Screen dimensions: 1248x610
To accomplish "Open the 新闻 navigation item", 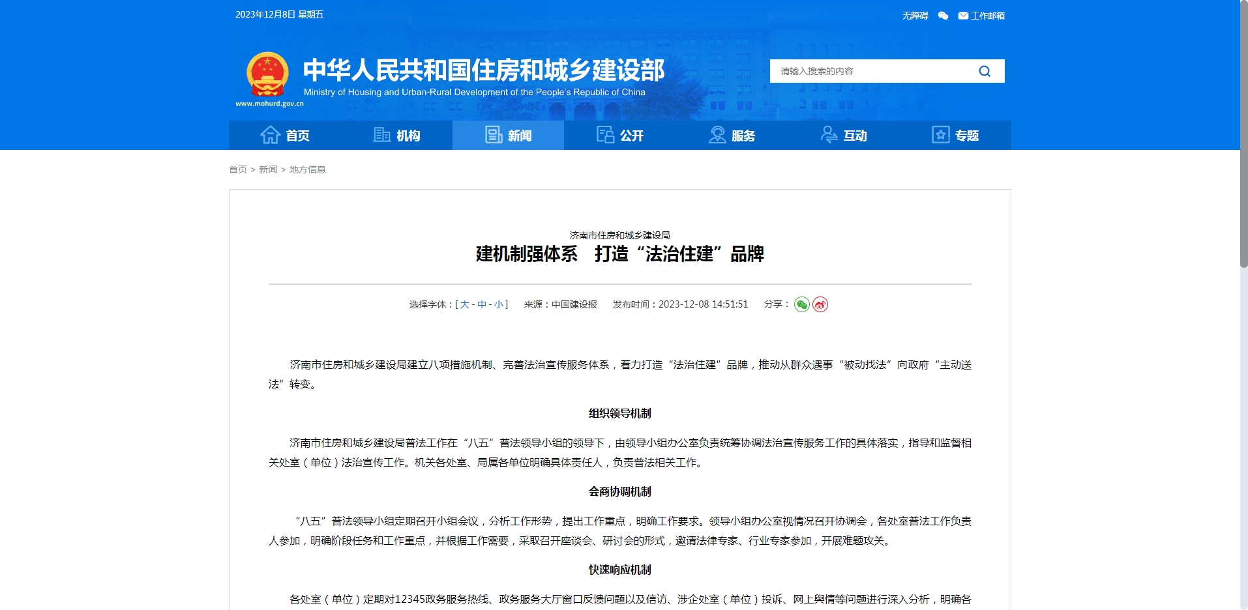I will pos(508,135).
